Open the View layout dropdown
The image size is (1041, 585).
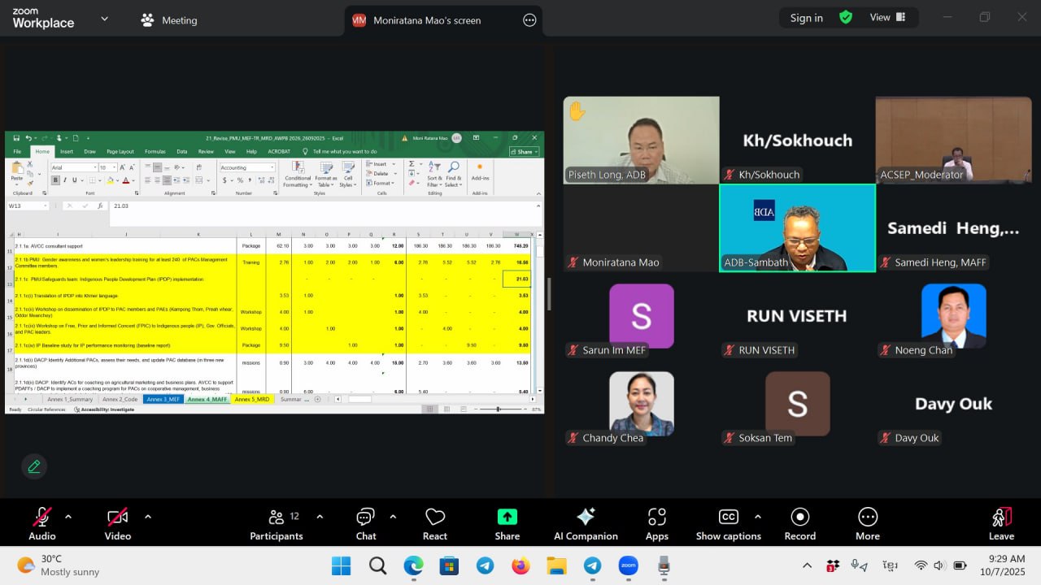tap(887, 17)
